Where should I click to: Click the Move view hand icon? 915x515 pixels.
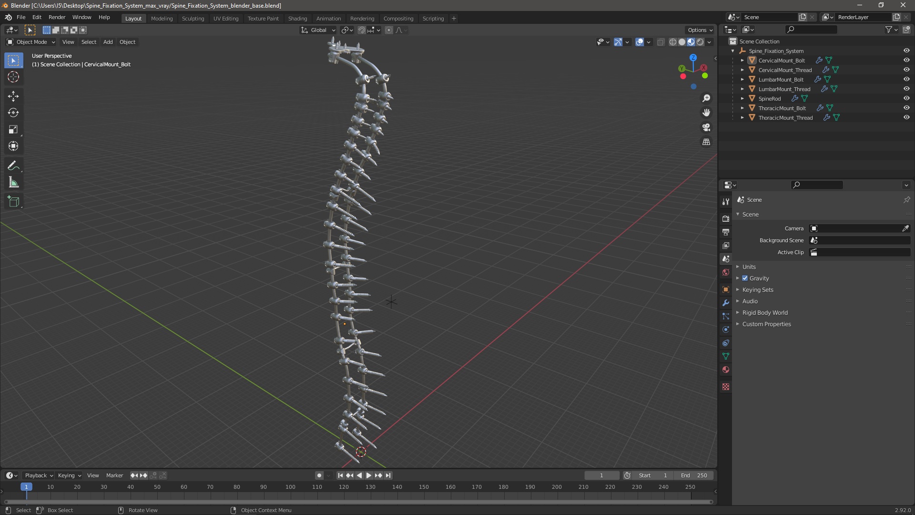pos(706,113)
